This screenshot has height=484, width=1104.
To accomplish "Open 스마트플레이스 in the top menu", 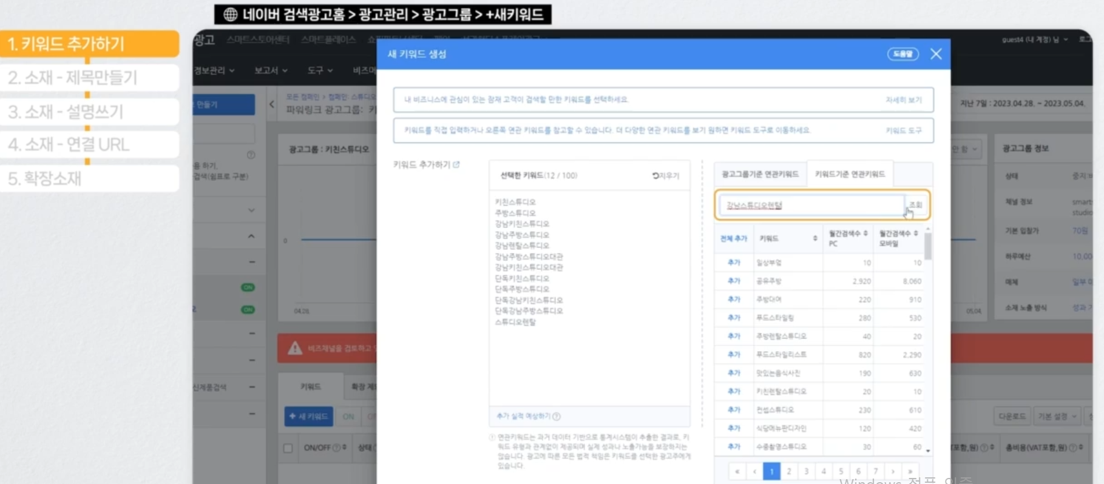I will tap(328, 39).
